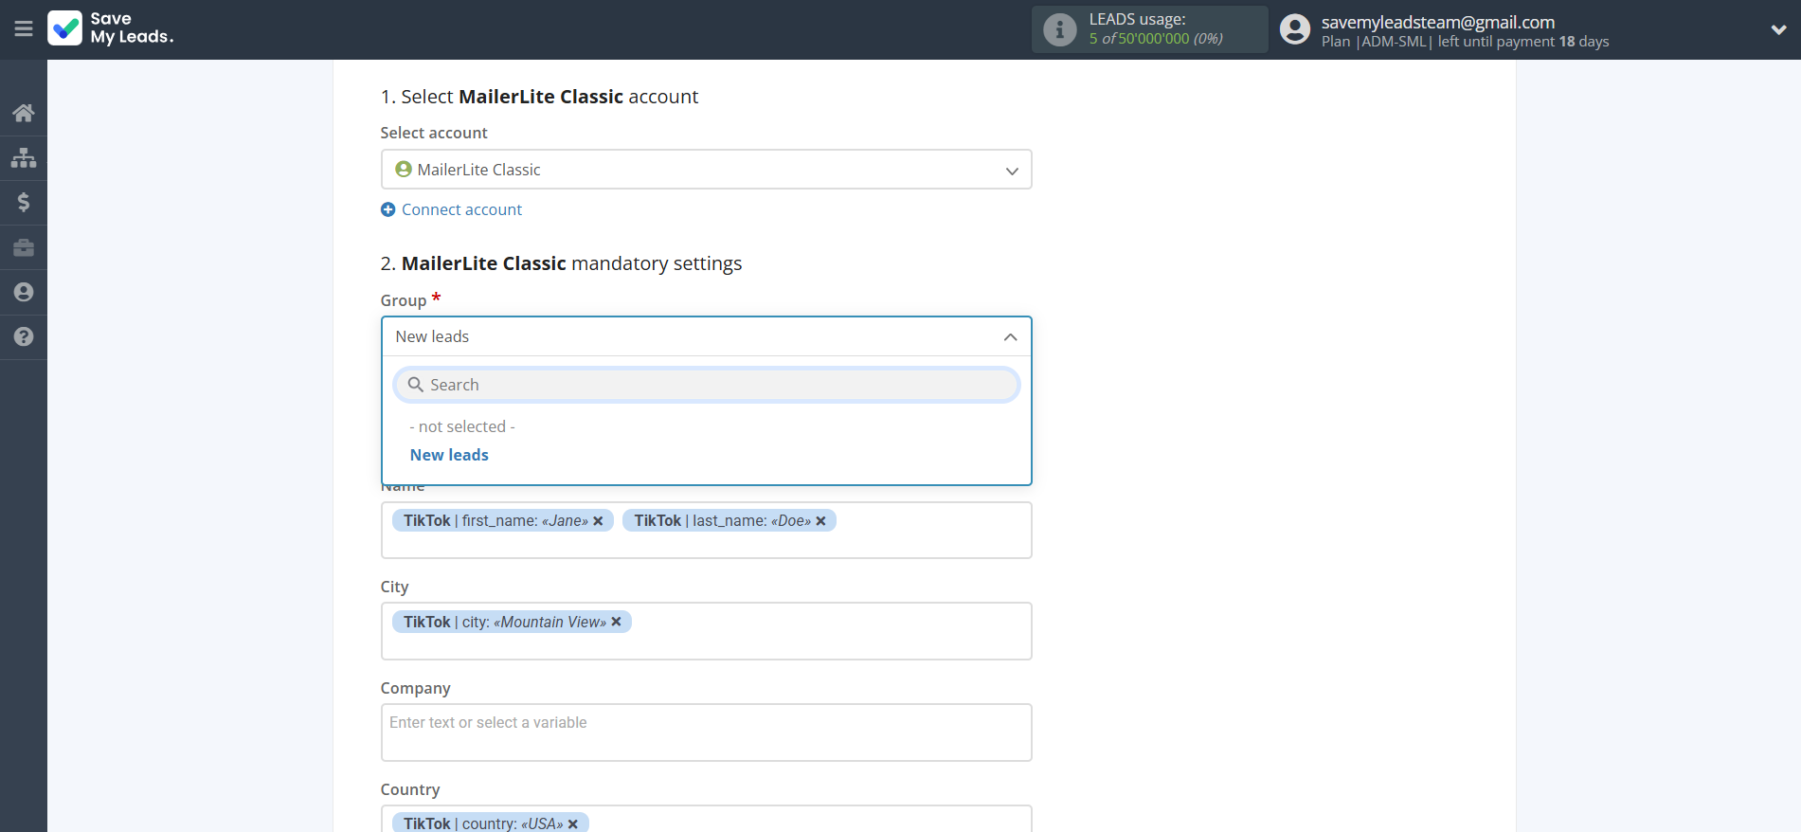Open the briefcase sidebar icon
The image size is (1801, 832).
[24, 247]
